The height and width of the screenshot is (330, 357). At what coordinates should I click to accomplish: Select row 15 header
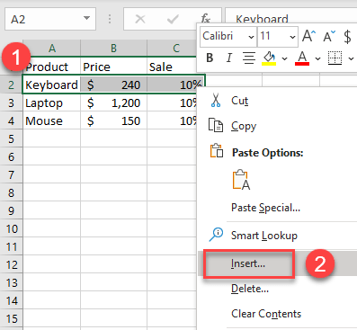tap(12, 318)
